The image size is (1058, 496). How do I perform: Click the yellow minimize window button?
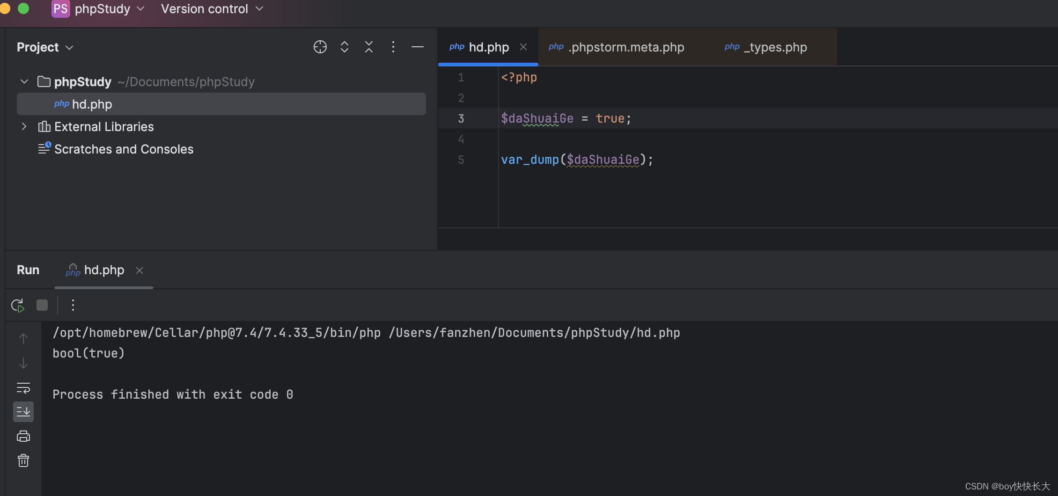point(5,8)
